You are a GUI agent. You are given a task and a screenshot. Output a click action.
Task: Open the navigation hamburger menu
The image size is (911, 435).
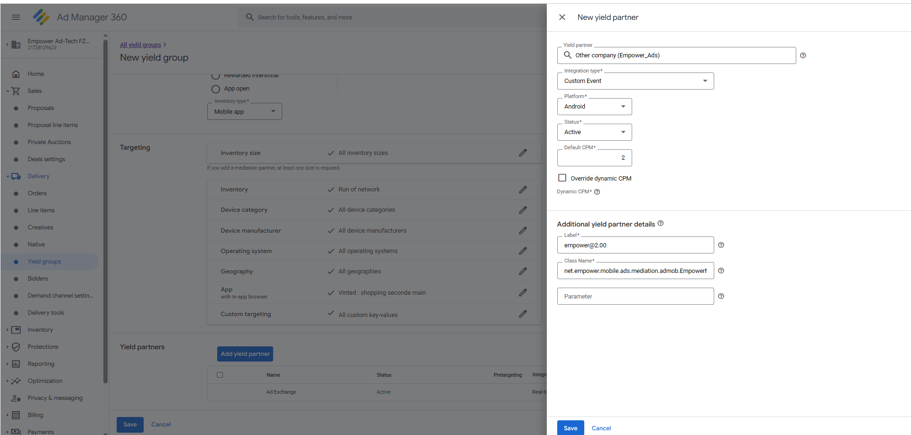(16, 17)
